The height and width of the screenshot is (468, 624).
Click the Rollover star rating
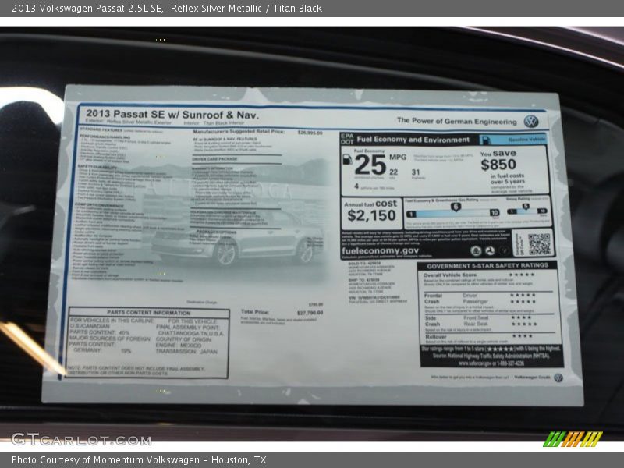[x=522, y=336]
